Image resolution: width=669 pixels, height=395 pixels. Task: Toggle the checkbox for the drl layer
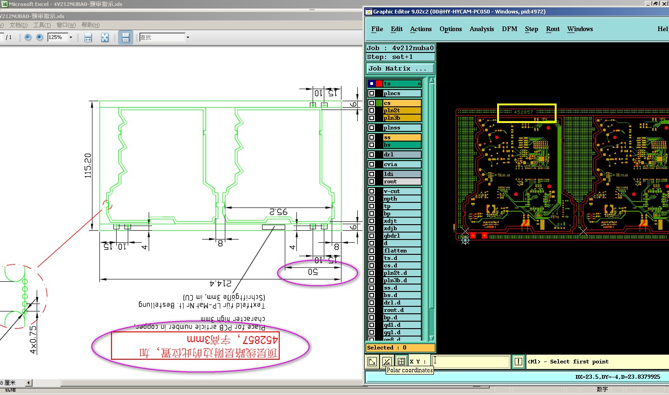pyautogui.click(x=372, y=155)
